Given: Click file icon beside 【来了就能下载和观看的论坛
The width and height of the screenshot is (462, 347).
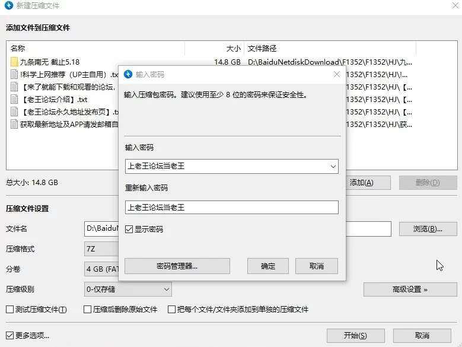Looking at the screenshot, I should [14, 87].
